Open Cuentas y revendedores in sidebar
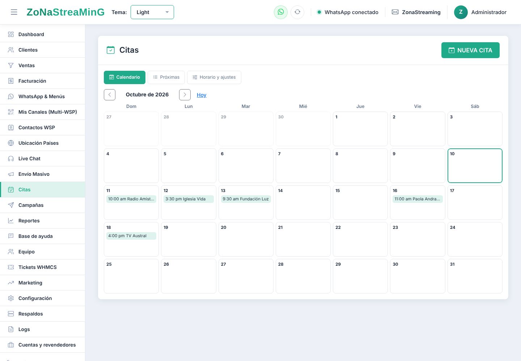Screen dimensions: 521x361 coord(43,345)
